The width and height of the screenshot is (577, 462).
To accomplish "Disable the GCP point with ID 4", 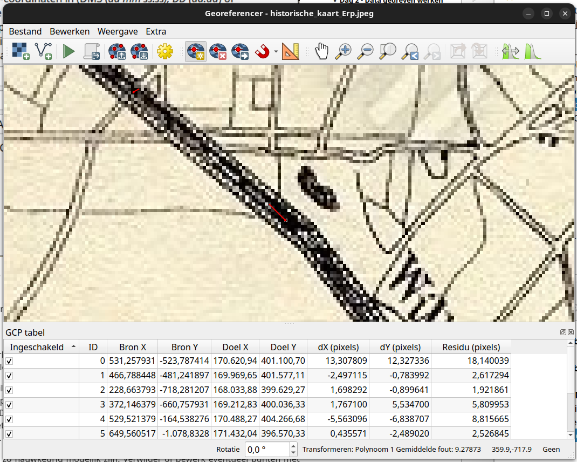I will point(9,419).
